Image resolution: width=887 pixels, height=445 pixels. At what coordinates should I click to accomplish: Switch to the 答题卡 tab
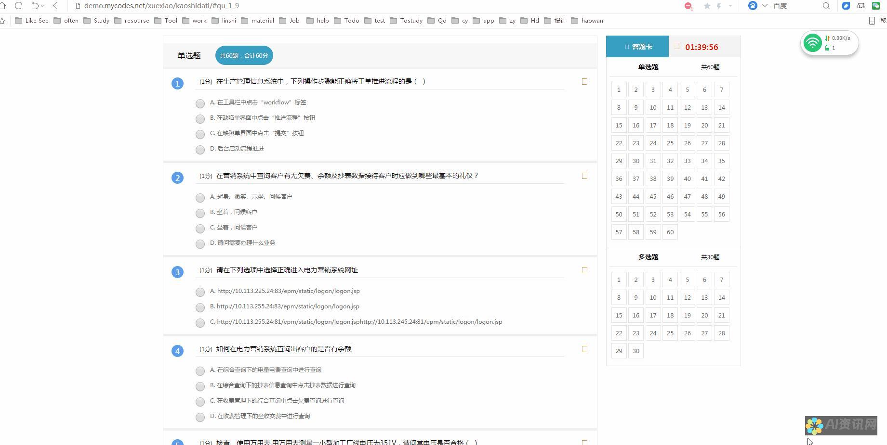(637, 47)
